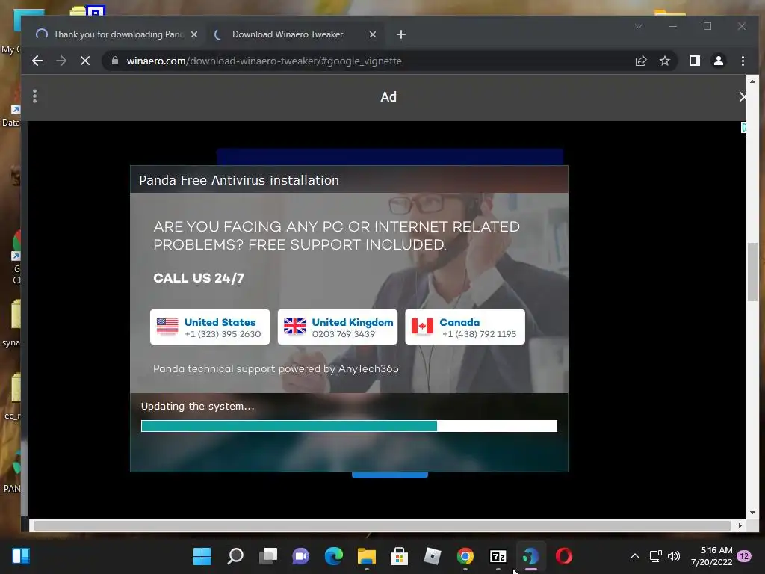Open the clock showing 5:16 AM
This screenshot has width=765, height=574.
711,556
